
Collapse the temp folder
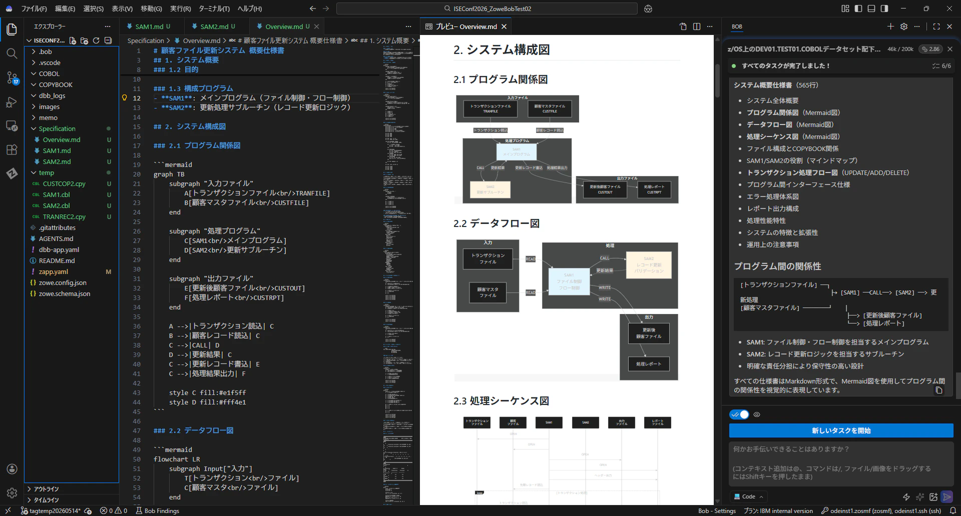click(x=72, y=172)
